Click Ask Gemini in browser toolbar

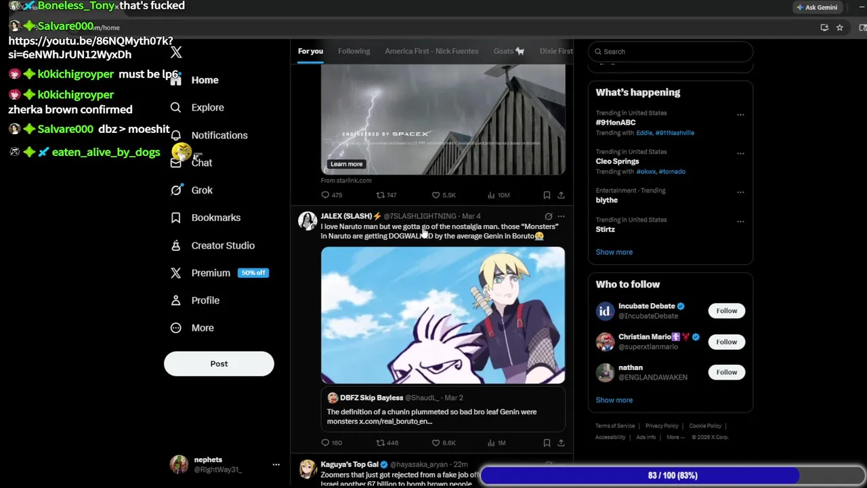click(818, 7)
